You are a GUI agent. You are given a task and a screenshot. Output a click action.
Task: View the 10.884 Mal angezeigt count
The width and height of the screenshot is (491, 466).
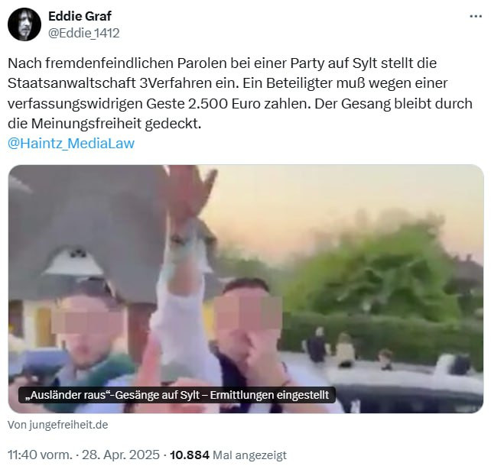point(228,455)
